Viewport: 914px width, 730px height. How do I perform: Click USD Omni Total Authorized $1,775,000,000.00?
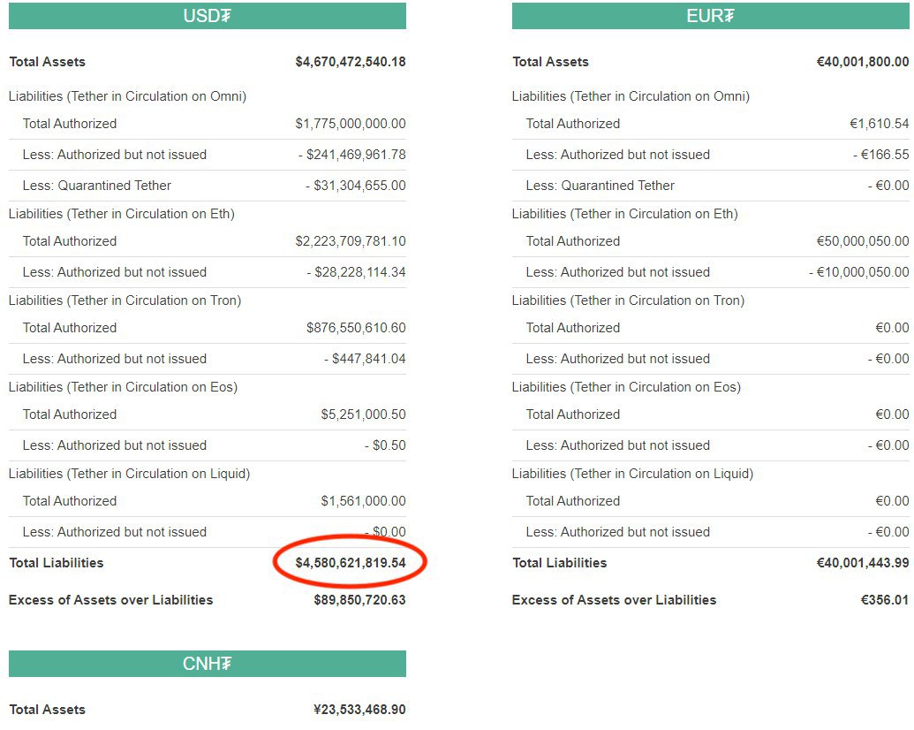coord(351,124)
